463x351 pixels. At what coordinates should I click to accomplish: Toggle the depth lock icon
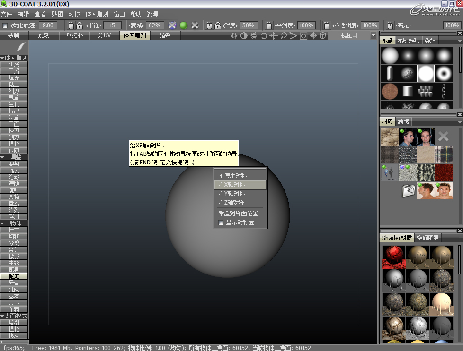pyautogui.click(x=217, y=25)
